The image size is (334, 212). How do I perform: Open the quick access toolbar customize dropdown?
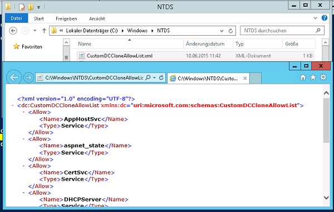tap(38, 7)
